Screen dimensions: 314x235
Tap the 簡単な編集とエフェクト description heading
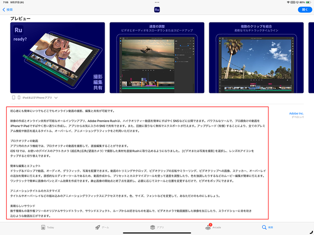point(26,166)
